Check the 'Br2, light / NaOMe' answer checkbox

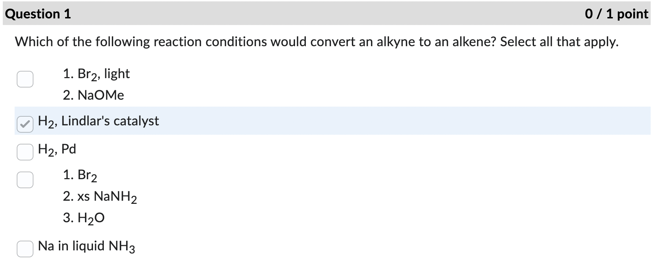[25, 80]
